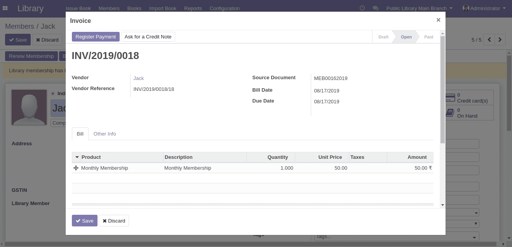The image size is (512, 247).
Task: Click the invoice number INV/2019/0018 heading
Action: pyautogui.click(x=105, y=56)
